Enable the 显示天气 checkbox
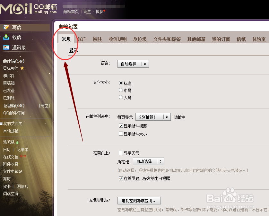Image resolution: width=269 pixels, height=216 pixels. tap(121, 153)
